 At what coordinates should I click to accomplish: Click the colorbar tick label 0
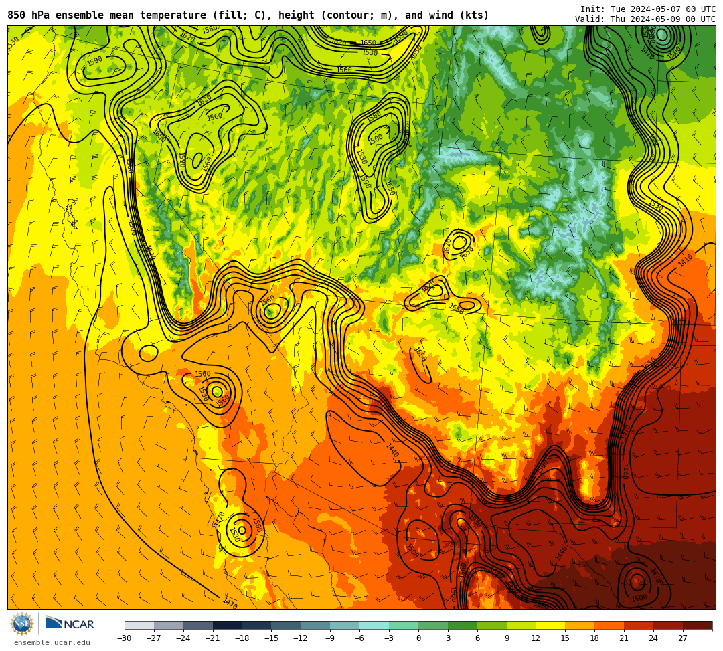point(418,638)
